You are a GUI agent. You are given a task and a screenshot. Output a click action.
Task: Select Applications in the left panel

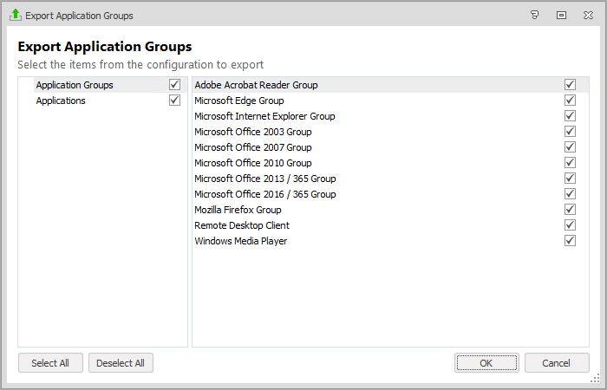click(x=61, y=101)
